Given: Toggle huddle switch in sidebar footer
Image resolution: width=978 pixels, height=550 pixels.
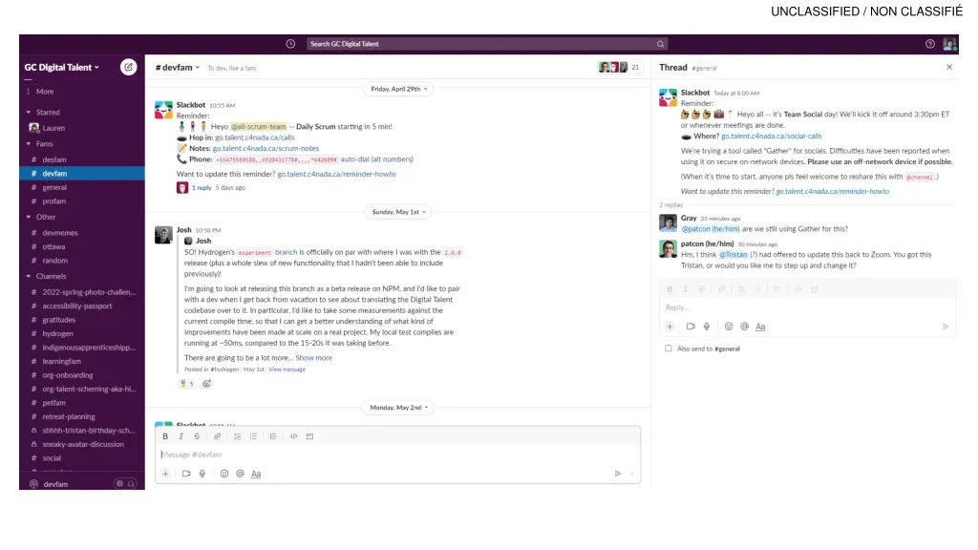Looking at the screenshot, I should pos(125,484).
